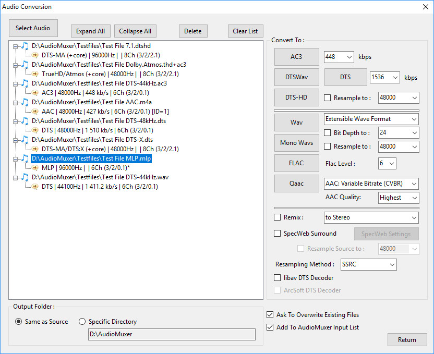Select the AAC 48000Hz 427 kb/s stream row
This screenshot has height=354, width=434.
(x=105, y=112)
